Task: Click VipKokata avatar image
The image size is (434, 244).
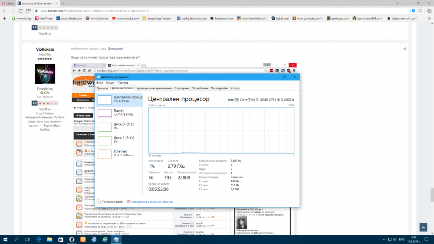Action: 45,74
